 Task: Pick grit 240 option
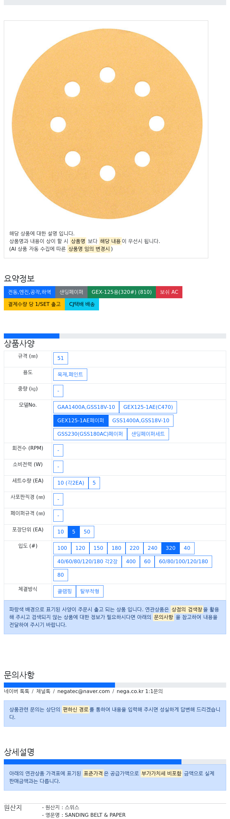(152, 548)
